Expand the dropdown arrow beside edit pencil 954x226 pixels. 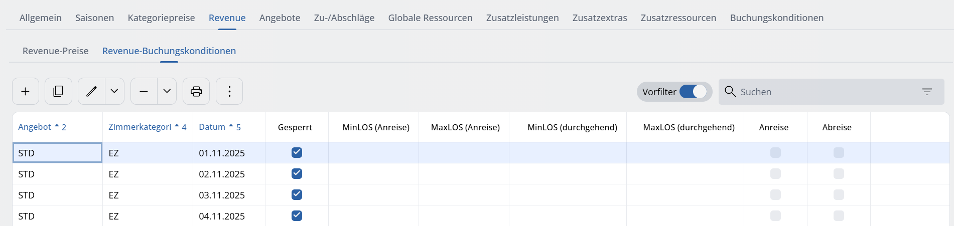pos(114,91)
